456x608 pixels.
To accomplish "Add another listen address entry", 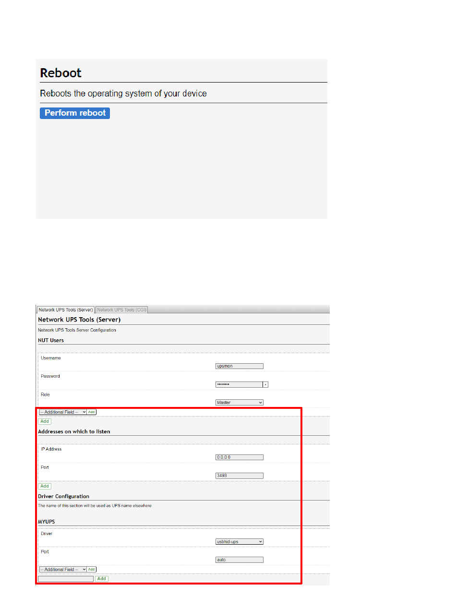I will pos(45,486).
